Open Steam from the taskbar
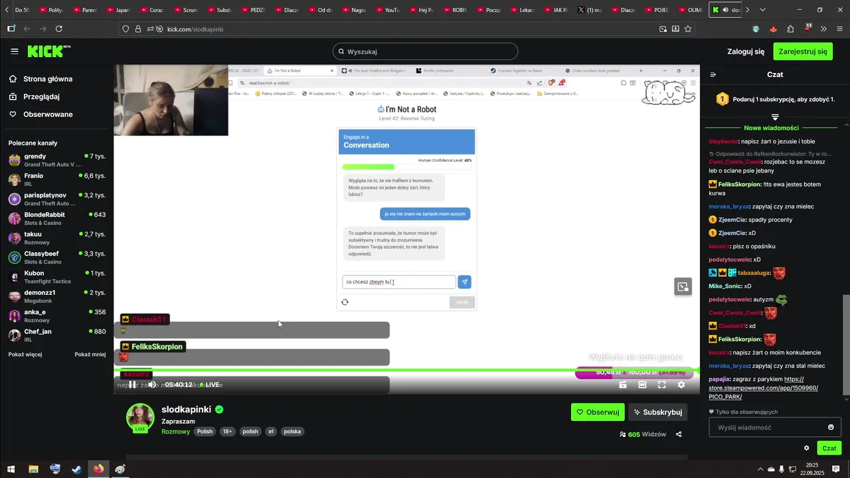 [x=76, y=469]
